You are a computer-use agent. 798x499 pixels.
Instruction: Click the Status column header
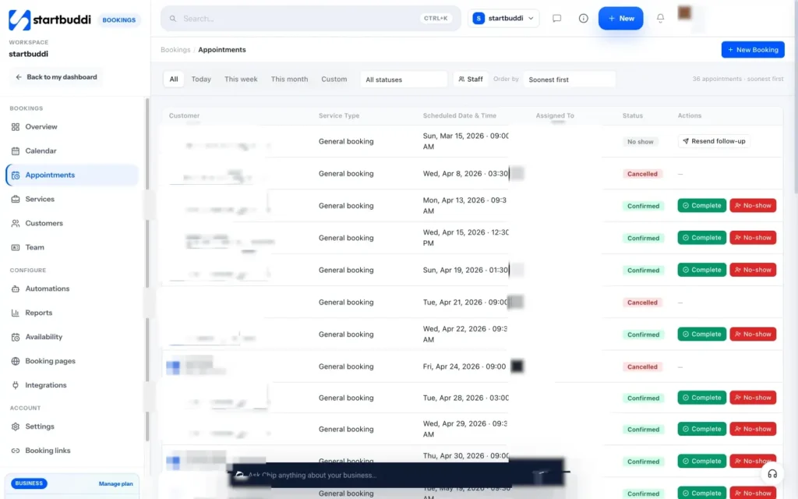click(x=632, y=115)
